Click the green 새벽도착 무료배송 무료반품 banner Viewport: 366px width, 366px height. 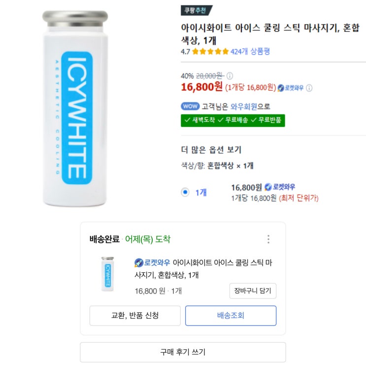(x=233, y=120)
